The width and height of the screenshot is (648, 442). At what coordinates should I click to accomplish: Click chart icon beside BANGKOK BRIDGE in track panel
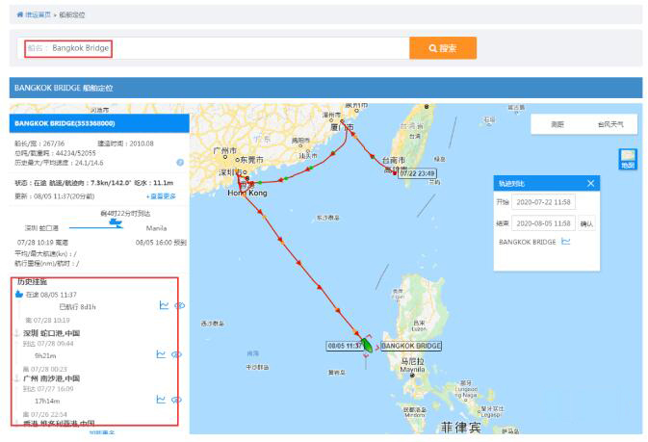(x=566, y=242)
